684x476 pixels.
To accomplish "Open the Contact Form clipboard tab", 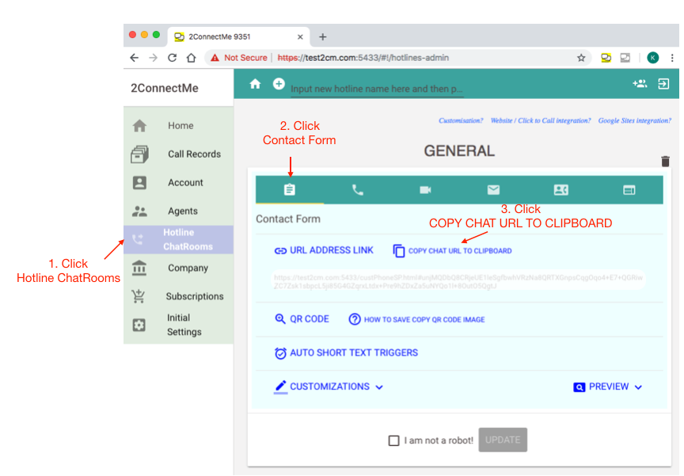I will tap(290, 190).
